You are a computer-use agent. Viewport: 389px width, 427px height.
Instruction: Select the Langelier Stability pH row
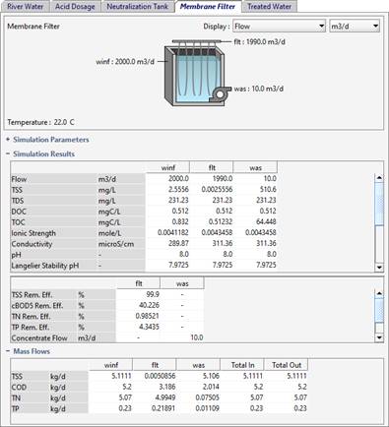144,266
